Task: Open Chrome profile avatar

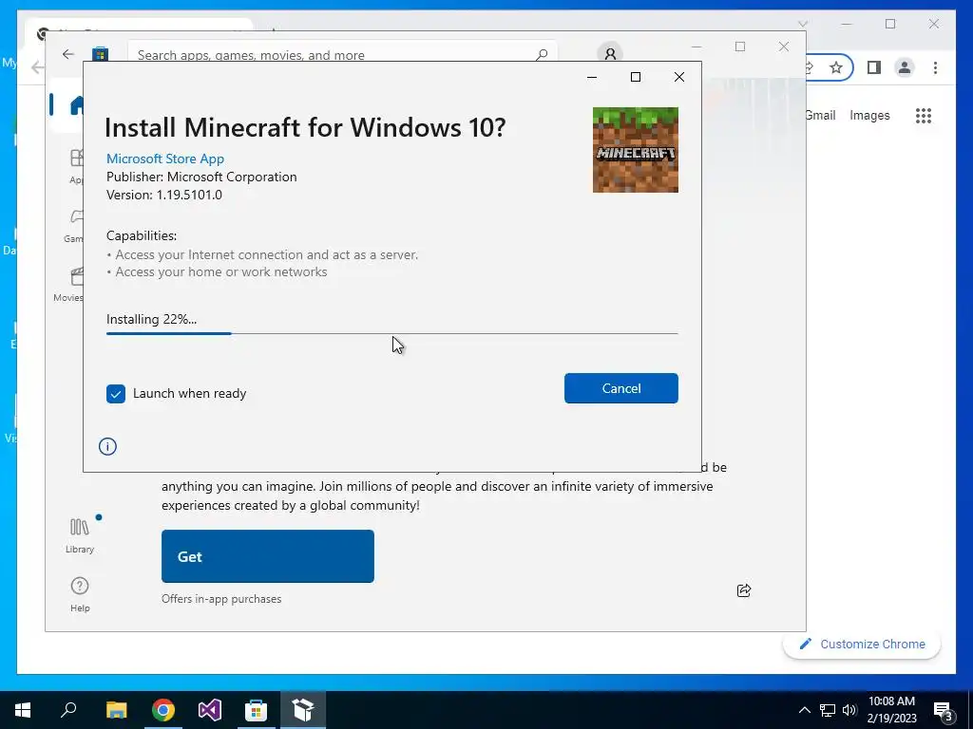Action: [905, 67]
